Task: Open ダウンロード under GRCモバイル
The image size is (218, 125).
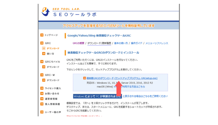Action: [x=53, y=67]
